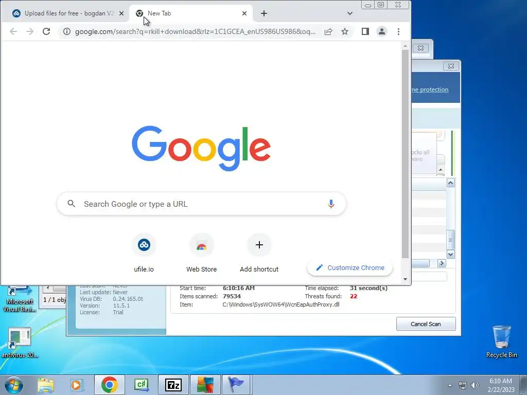Open the Web Store shortcut
The width and height of the screenshot is (527, 395).
(202, 253)
